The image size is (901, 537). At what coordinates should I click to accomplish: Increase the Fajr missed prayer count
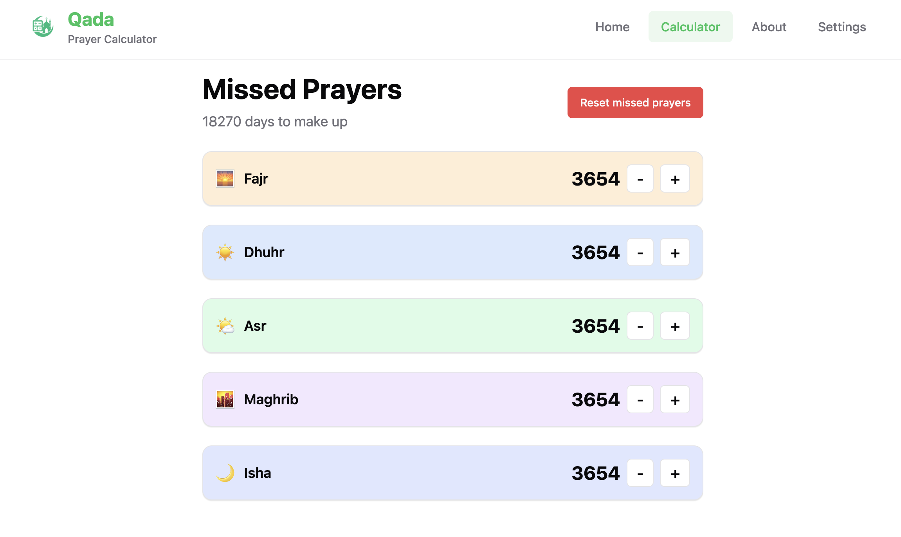[x=675, y=179]
